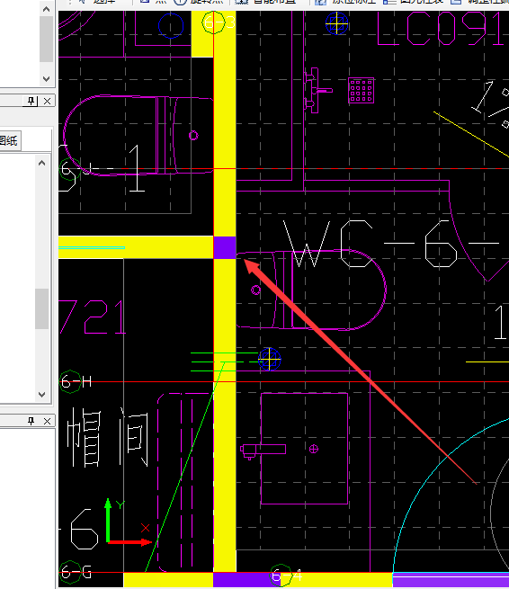Click the top panel scrollbar down arrow
This screenshot has height=589, width=509.
coord(46,79)
